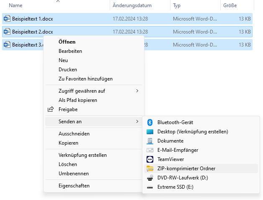The height and width of the screenshot is (200, 263).
Task: Sort files by Größe column header
Action: click(x=230, y=5)
